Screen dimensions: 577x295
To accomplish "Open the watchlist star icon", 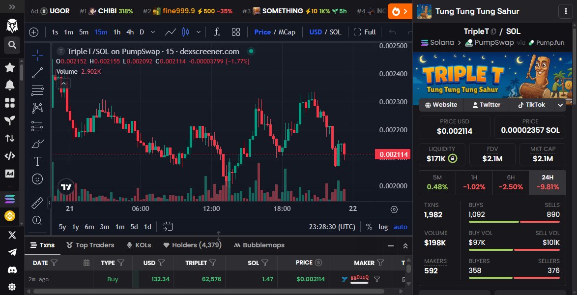I will (10, 67).
